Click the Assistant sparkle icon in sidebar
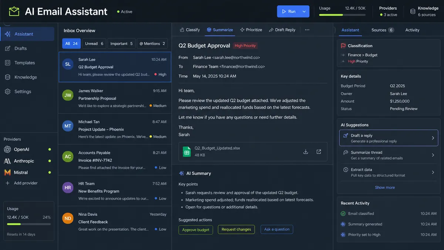 7,34
